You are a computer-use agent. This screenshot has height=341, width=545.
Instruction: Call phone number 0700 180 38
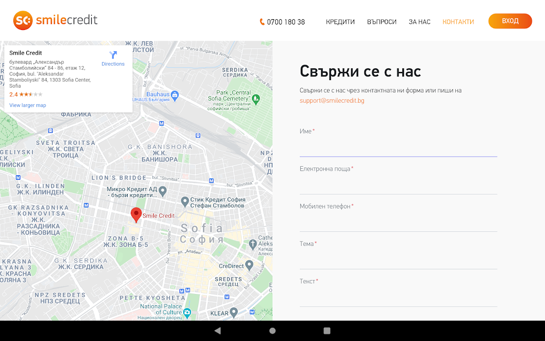(286, 22)
